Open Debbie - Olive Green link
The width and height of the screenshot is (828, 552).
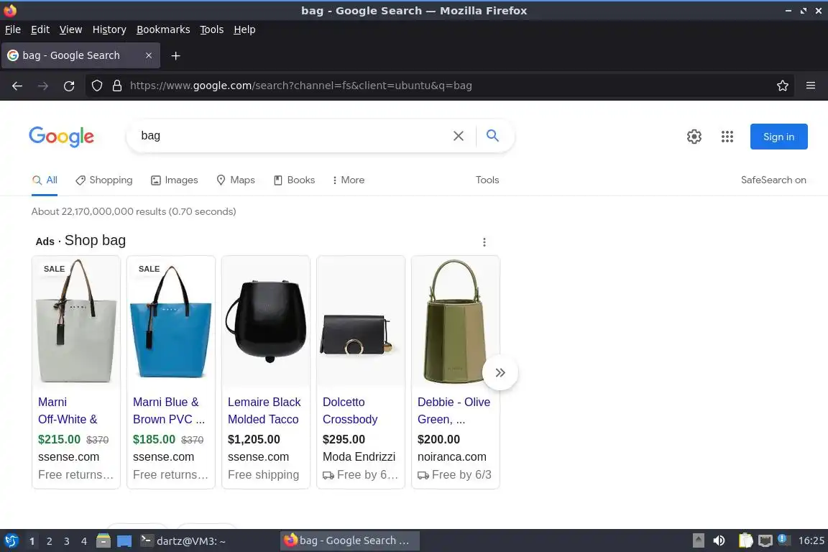point(454,410)
